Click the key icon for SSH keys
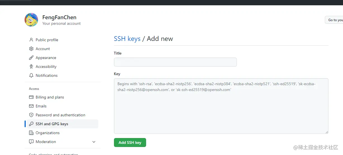 click(x=31, y=124)
